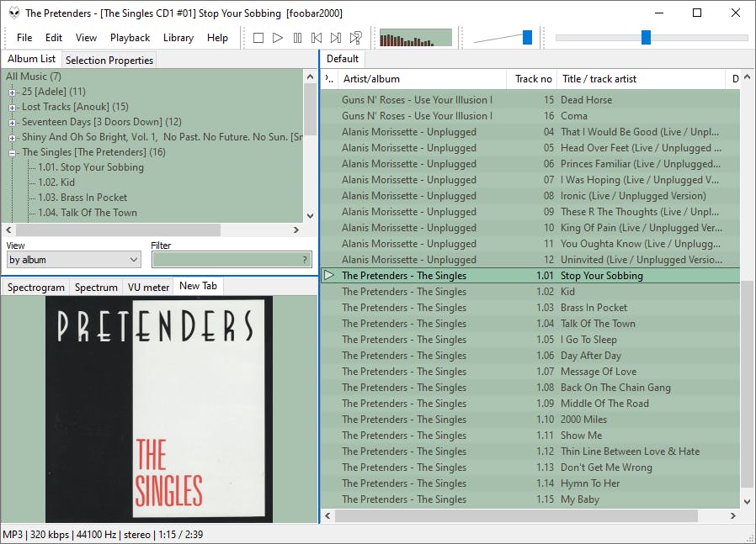Select the 'My Baby' track row
Image resolution: width=756 pixels, height=544 pixels.
tap(530, 499)
